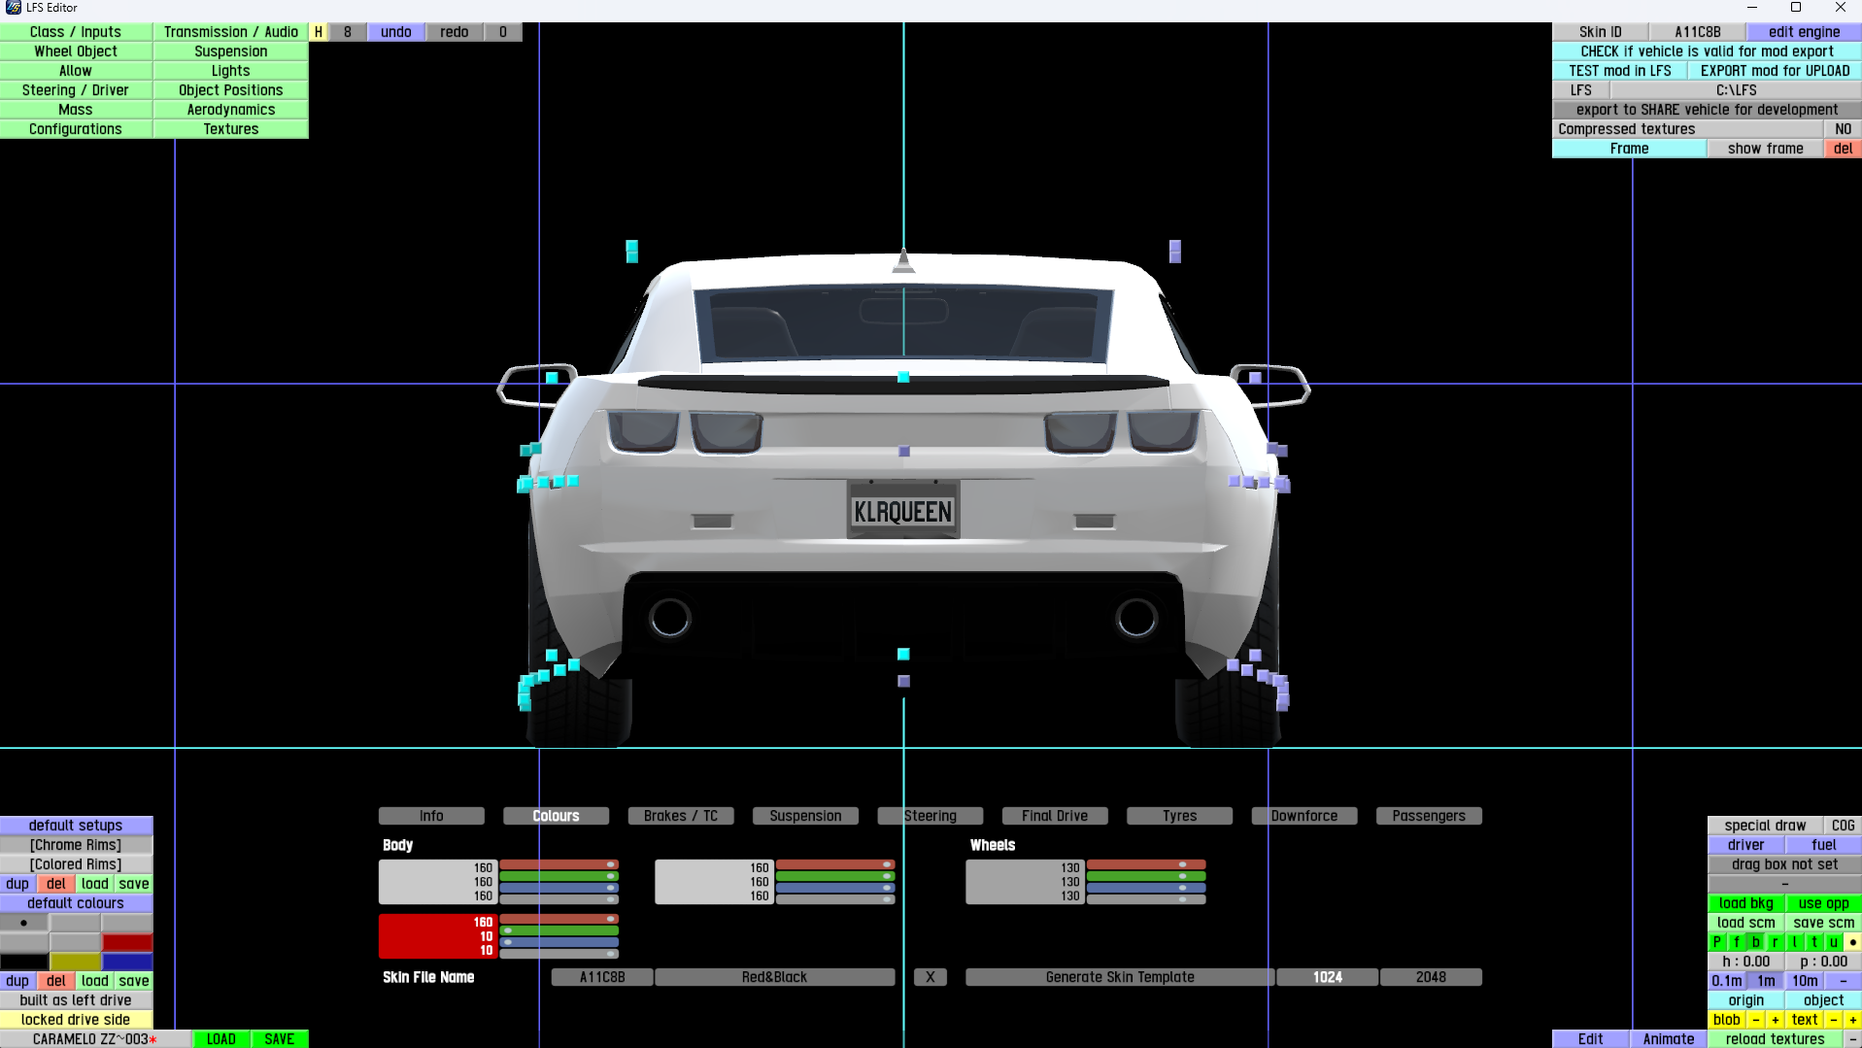Image resolution: width=1862 pixels, height=1048 pixels.
Task: Adjust green slider of red 160/10/10 body colour
Action: [559, 930]
